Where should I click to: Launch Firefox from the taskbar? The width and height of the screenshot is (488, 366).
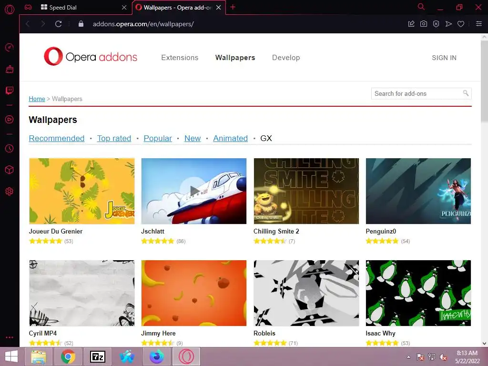point(156,356)
